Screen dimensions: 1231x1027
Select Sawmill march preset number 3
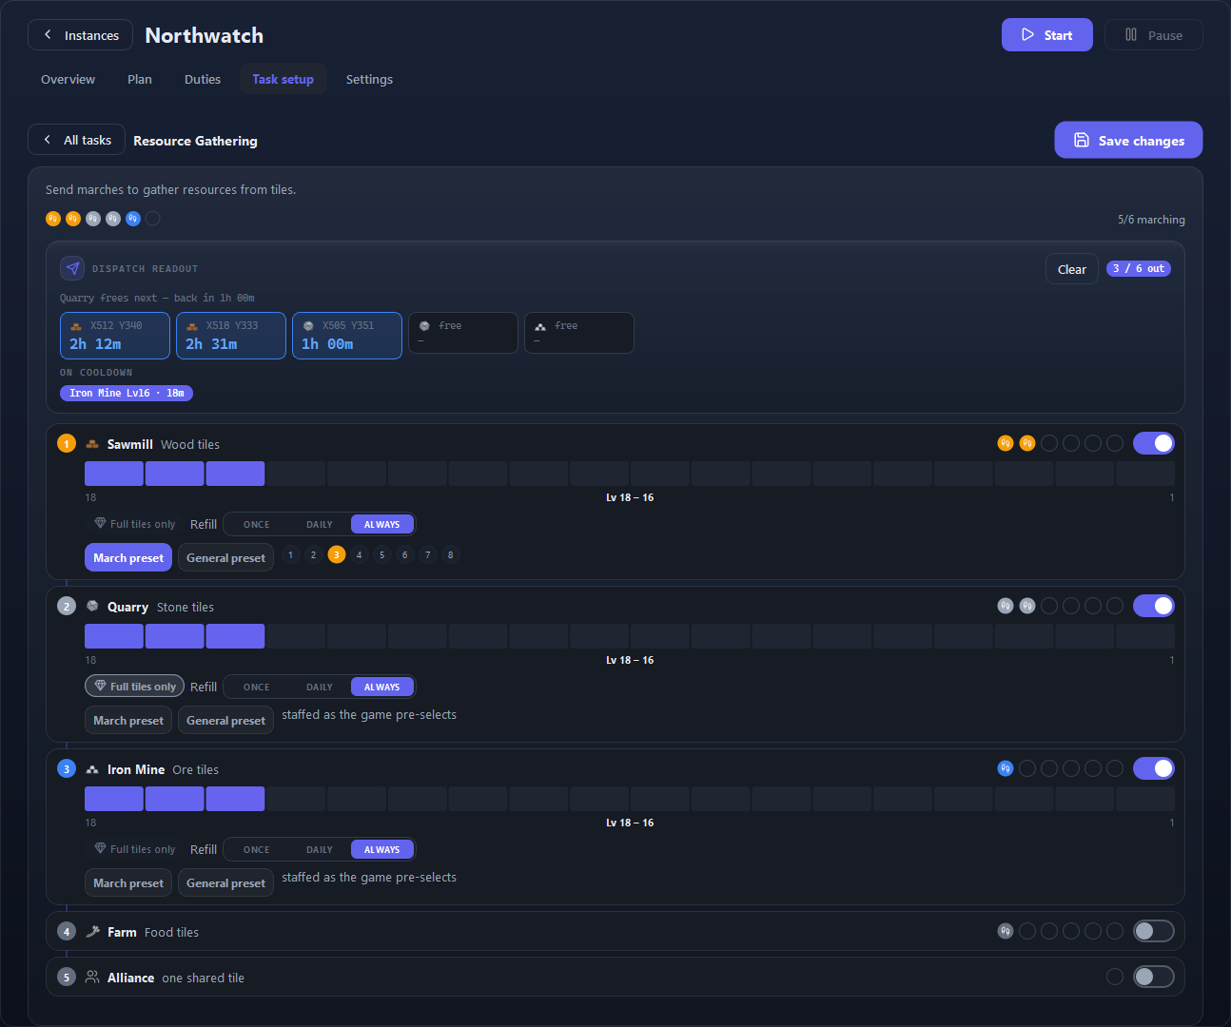click(337, 554)
